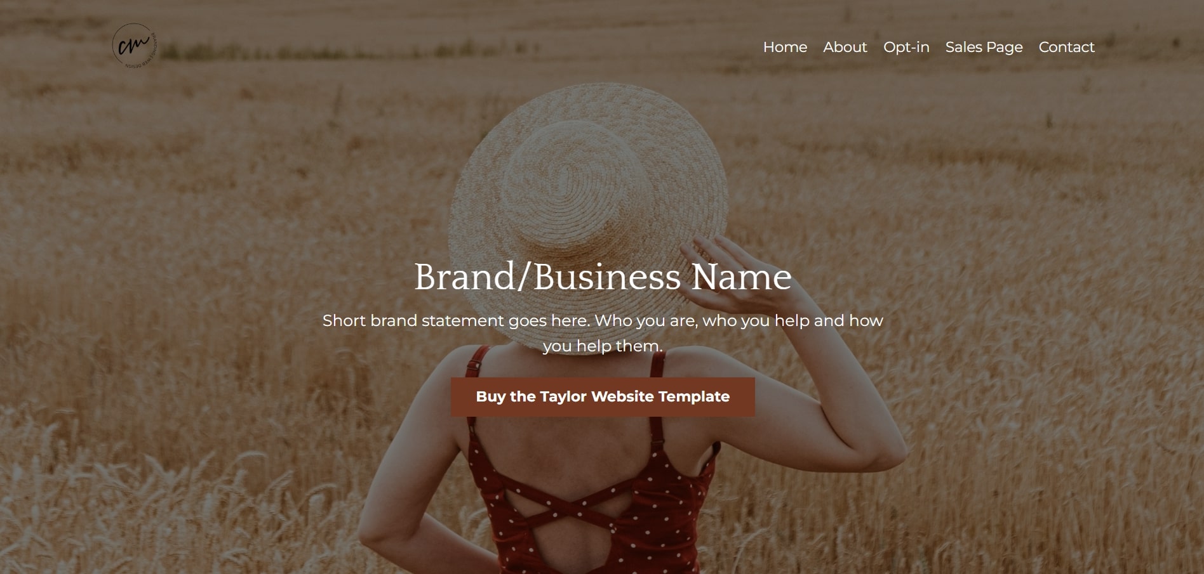Image resolution: width=1204 pixels, height=574 pixels.
Task: Select the Brand/Business Name heading
Action: [x=603, y=277]
